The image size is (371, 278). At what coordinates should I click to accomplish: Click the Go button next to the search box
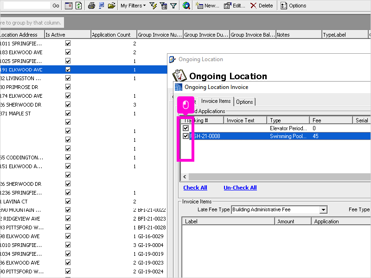56,6
